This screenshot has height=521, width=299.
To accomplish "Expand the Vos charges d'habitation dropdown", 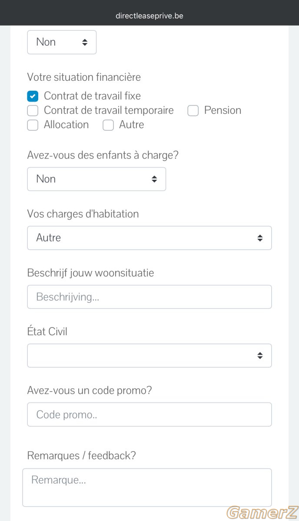I will 149,238.
